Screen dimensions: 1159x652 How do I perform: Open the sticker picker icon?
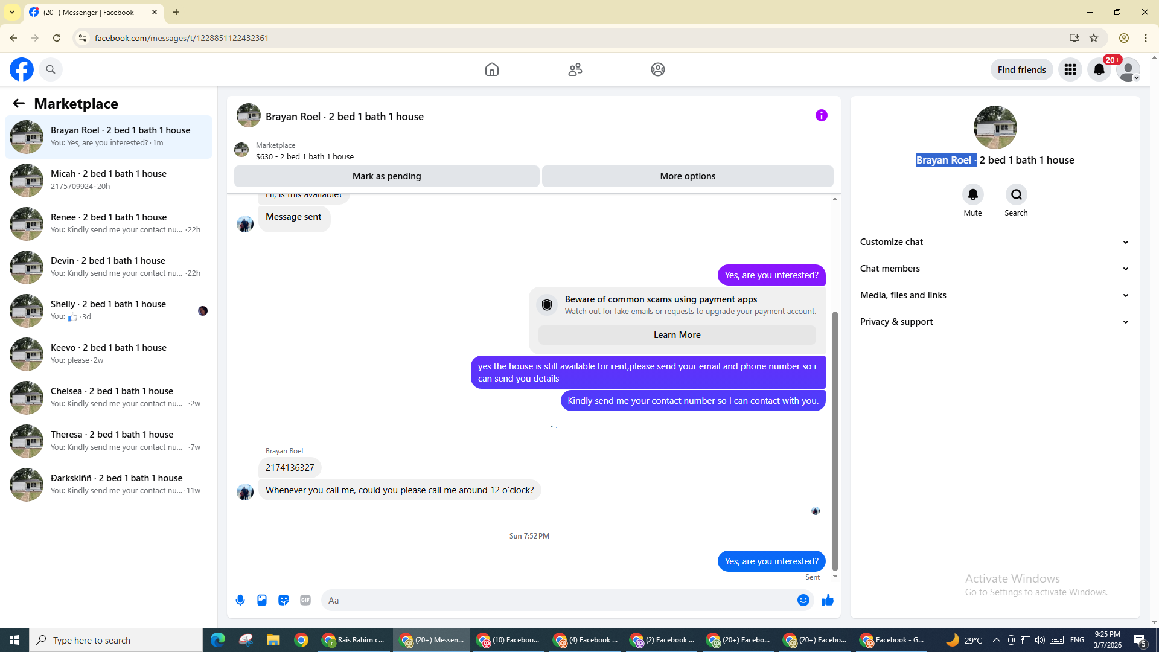(284, 600)
